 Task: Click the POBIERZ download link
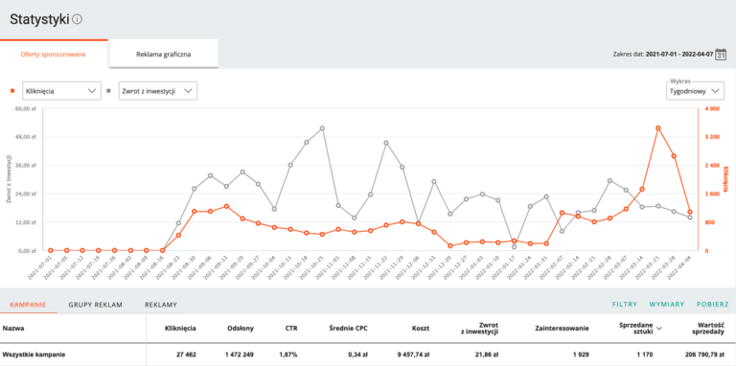pos(713,305)
